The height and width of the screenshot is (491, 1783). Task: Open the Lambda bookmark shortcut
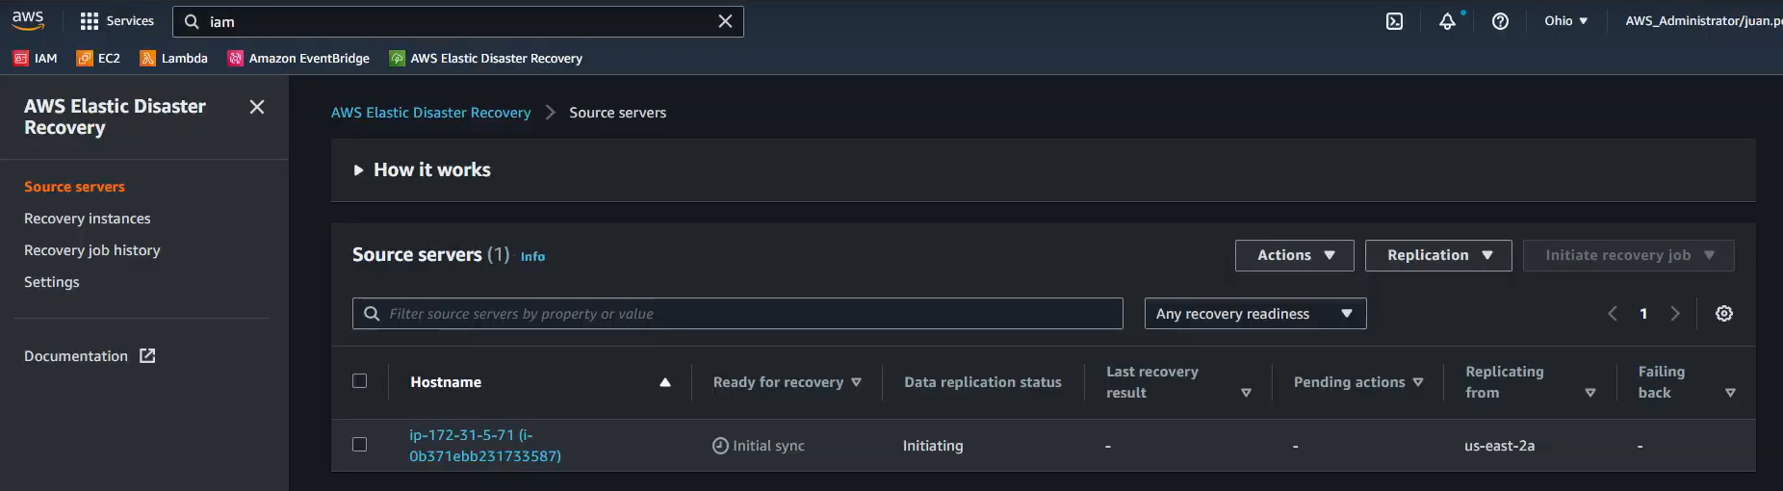click(x=174, y=58)
